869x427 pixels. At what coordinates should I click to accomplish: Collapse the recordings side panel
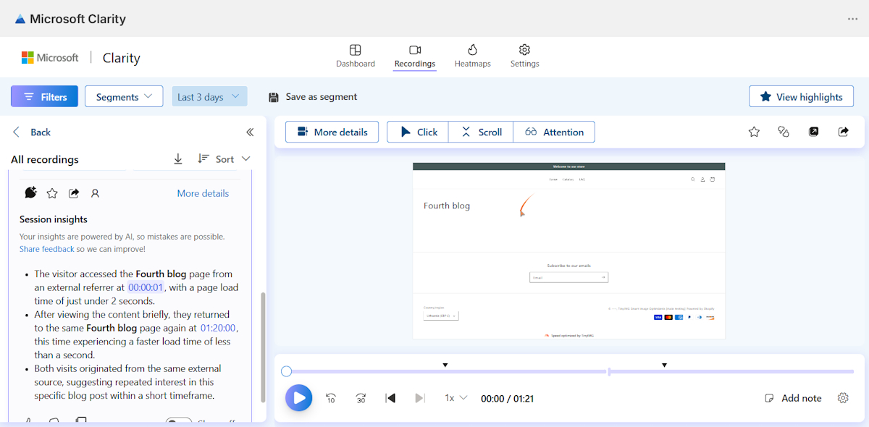250,132
